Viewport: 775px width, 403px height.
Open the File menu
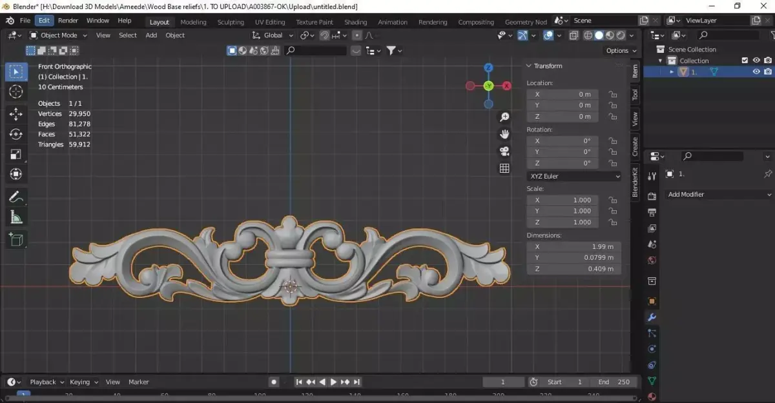point(25,21)
